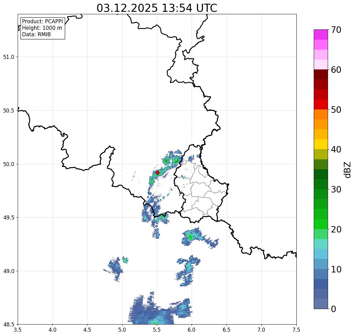355x336 pixels.
Task: Click the bright green colorbar segment above 20
Action: (x=321, y=224)
